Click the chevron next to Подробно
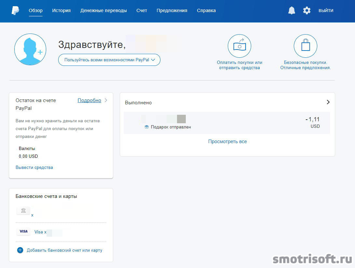Viewport: 355px width, 268px height. click(x=106, y=100)
